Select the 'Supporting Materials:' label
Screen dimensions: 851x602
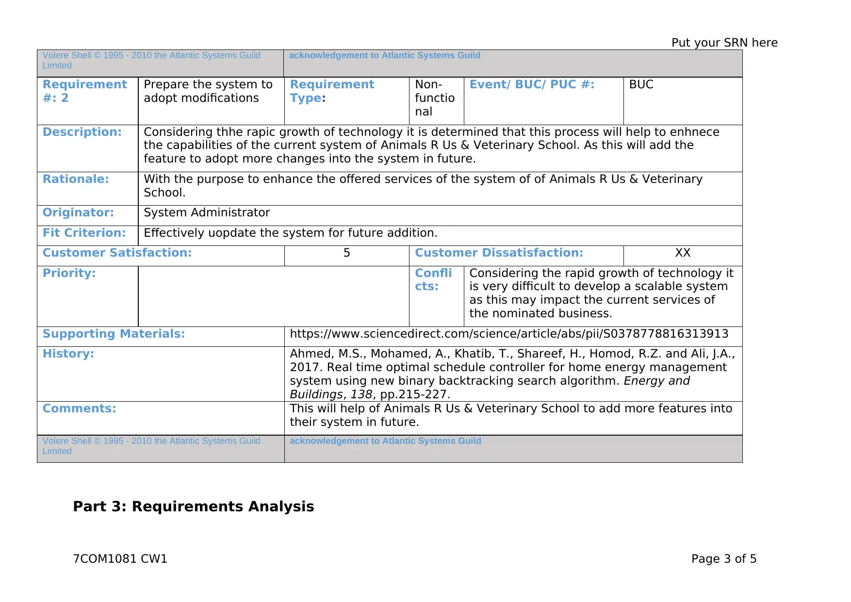coord(114,334)
